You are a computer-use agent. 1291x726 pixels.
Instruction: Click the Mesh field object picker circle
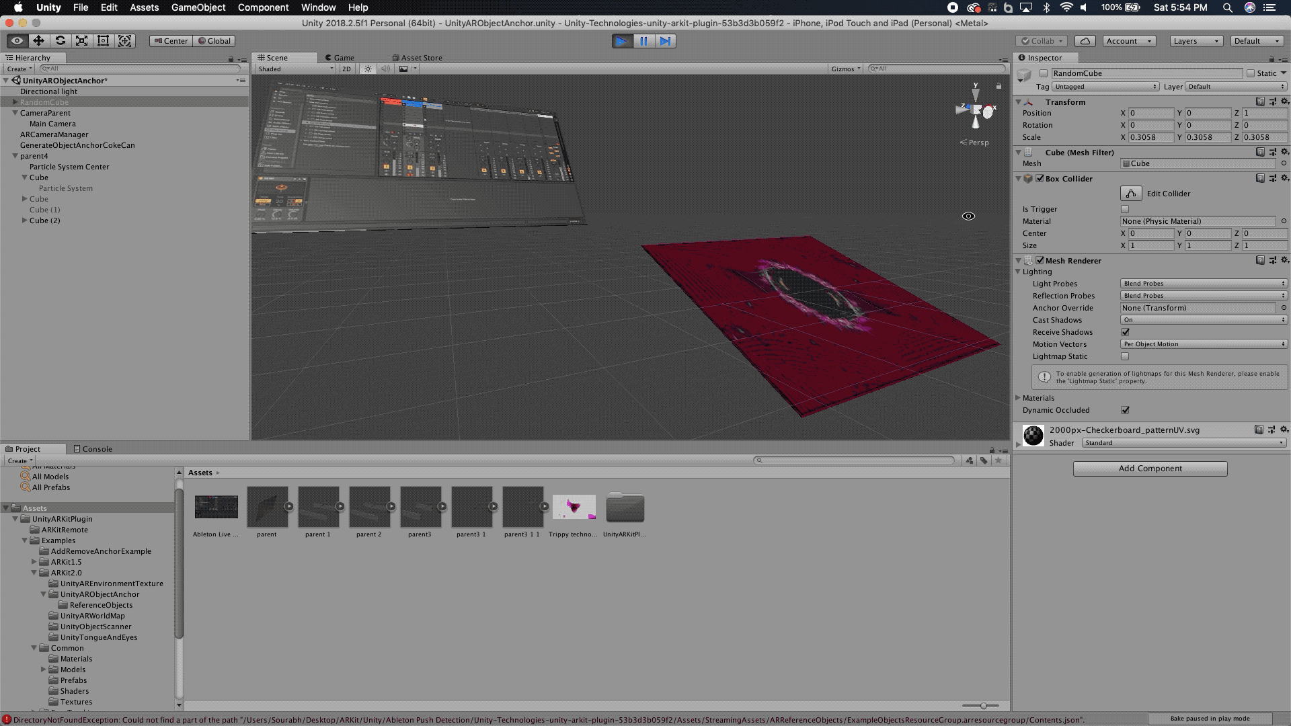click(1284, 163)
